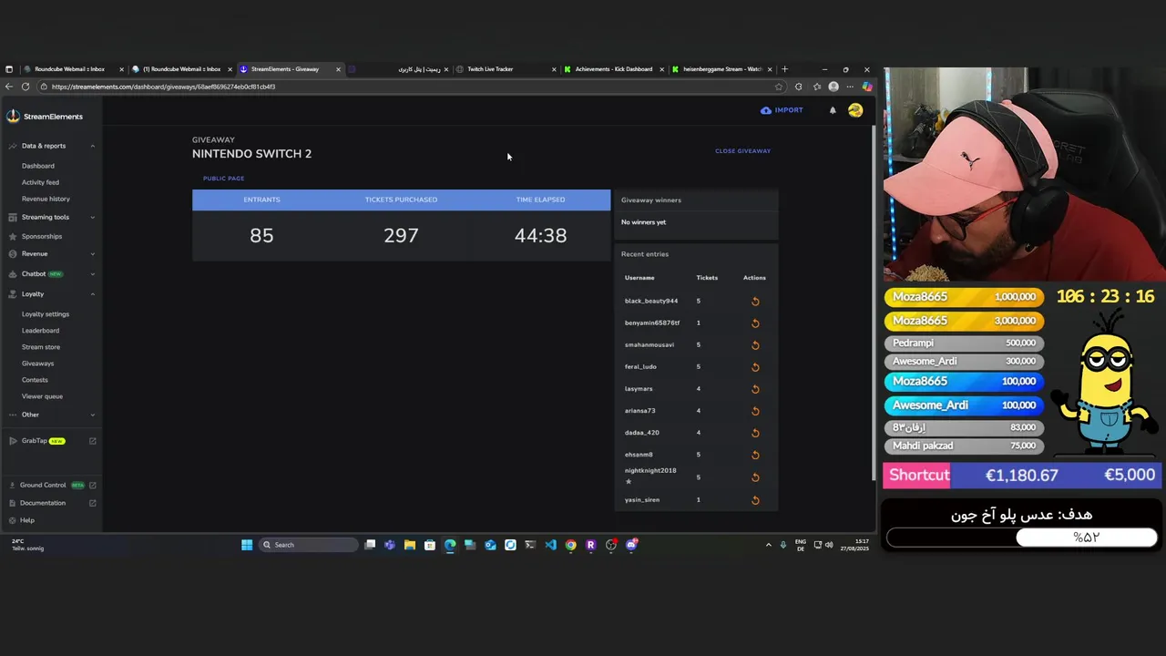
Task: Open Contests in the sidebar
Action: click(x=35, y=380)
